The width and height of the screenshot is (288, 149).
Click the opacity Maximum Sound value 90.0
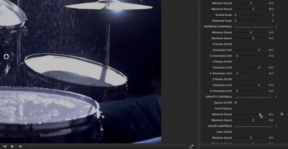click(271, 120)
